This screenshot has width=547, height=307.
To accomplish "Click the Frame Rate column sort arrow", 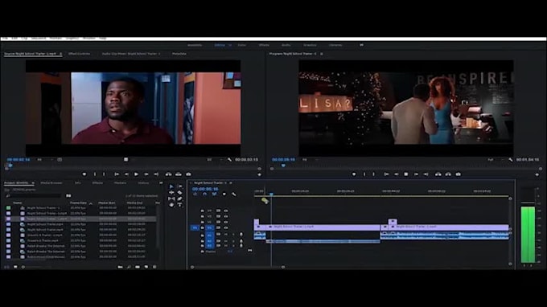I will [x=91, y=203].
